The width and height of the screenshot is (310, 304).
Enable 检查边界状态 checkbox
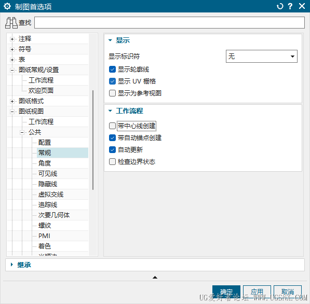click(112, 161)
